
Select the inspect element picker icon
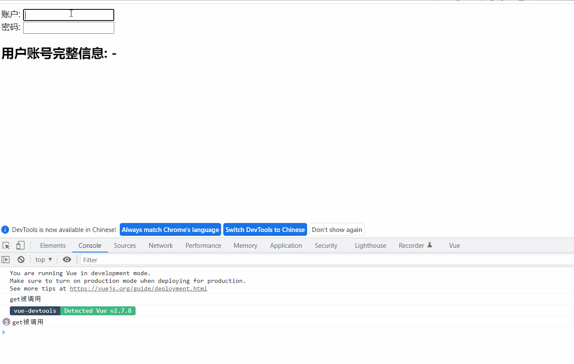(6, 246)
